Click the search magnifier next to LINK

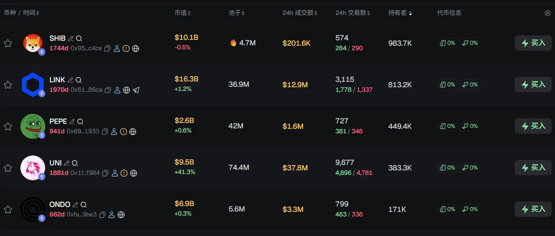click(78, 80)
